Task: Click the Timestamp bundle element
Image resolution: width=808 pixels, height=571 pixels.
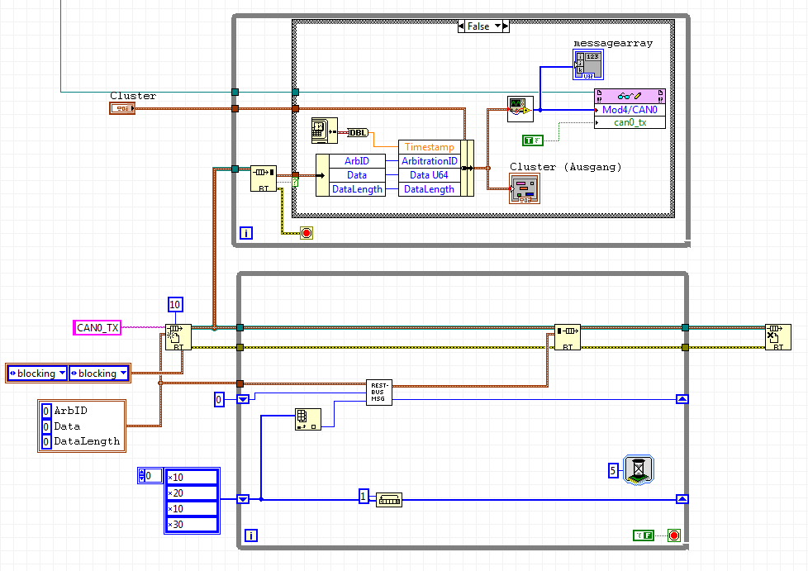Action: click(x=430, y=147)
